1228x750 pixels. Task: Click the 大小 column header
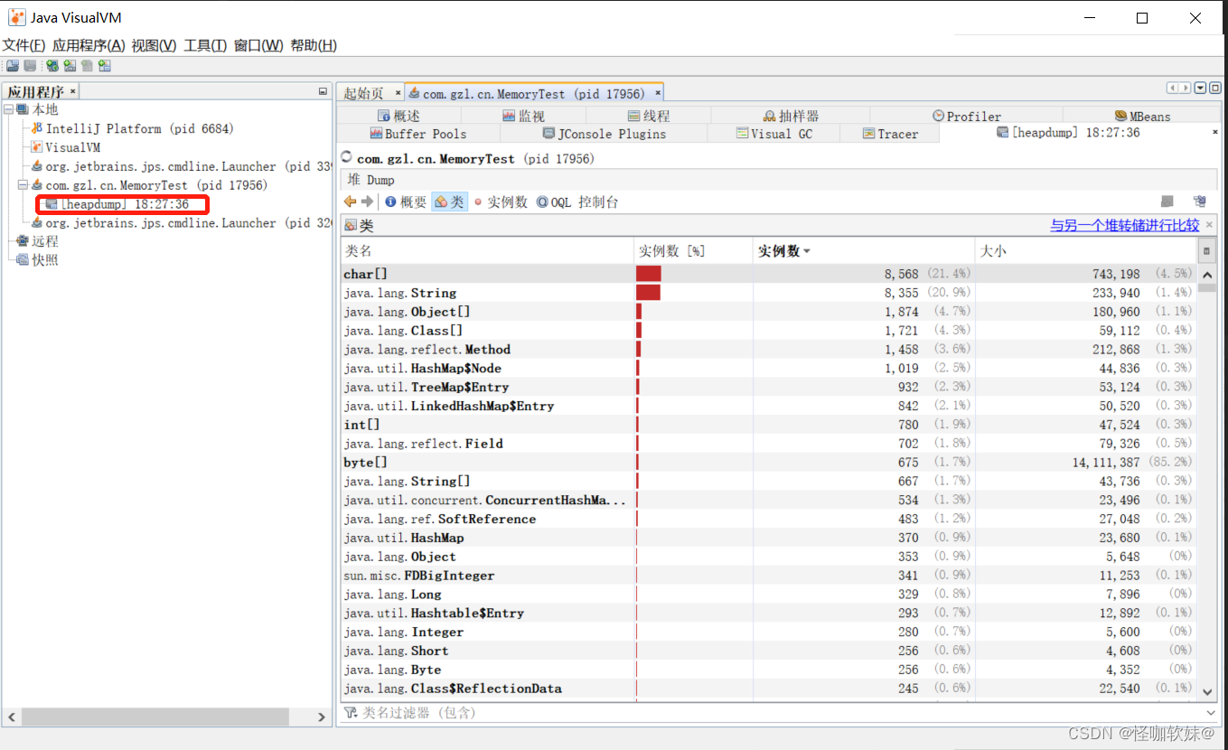click(x=1085, y=250)
